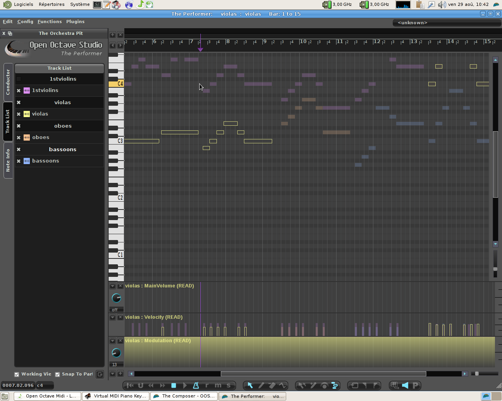Toggle the checkbox beside the 1stviolins part
Image resolution: width=502 pixels, height=401 pixels.
coord(18,90)
